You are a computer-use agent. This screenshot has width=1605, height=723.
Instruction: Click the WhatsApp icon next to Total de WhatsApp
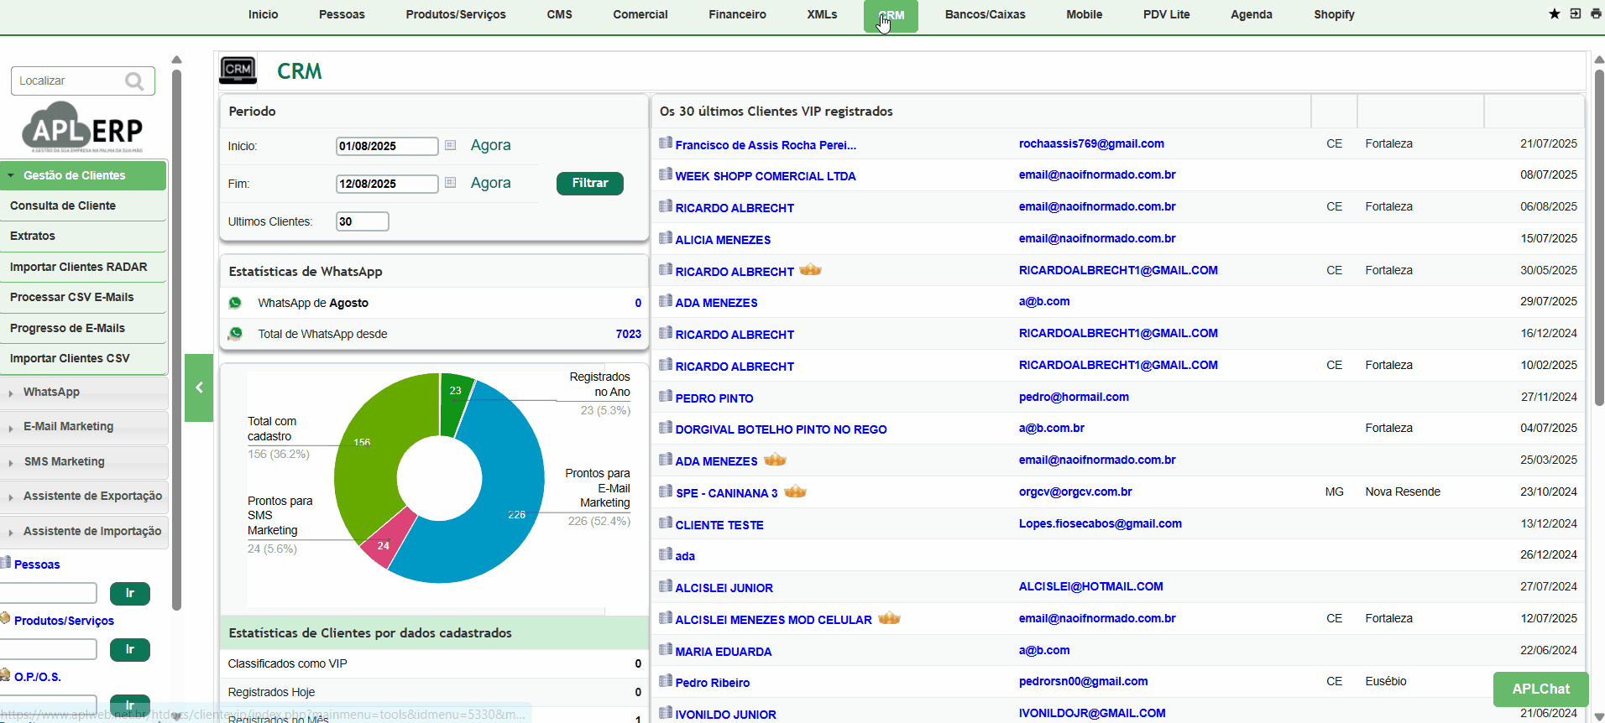click(x=236, y=334)
